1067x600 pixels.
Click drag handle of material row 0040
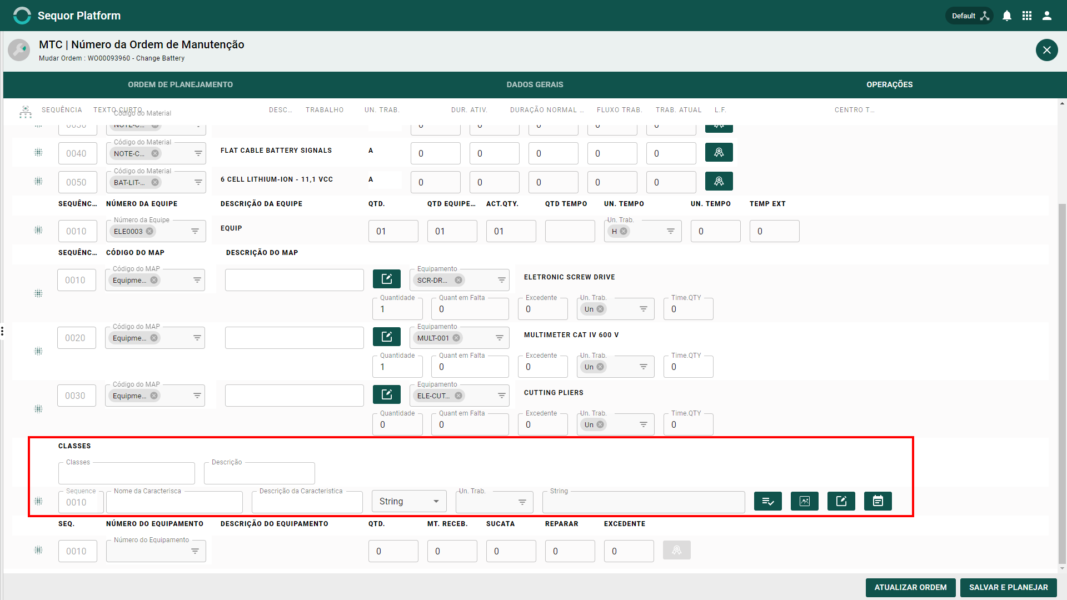[x=38, y=152]
